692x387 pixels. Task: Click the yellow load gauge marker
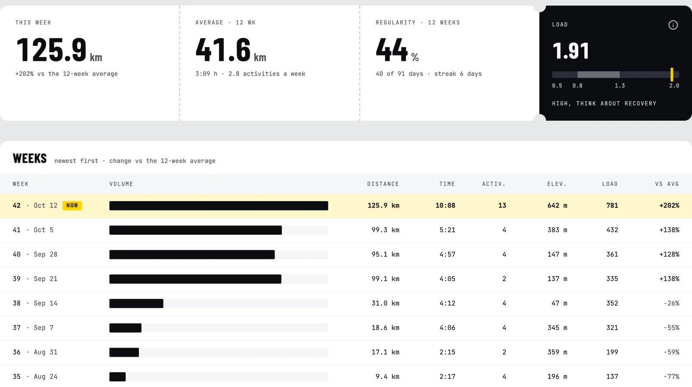tap(672, 74)
